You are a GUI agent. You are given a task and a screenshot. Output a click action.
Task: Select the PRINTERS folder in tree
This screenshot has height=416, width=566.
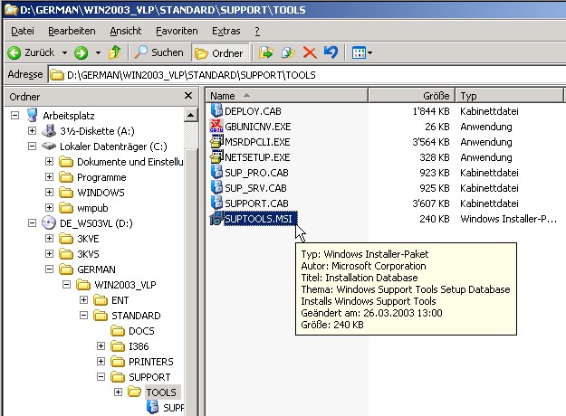click(151, 362)
